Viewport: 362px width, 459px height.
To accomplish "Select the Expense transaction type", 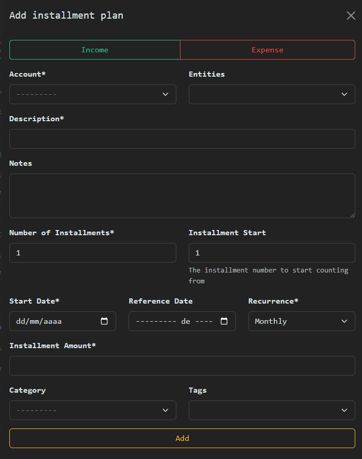I will pyautogui.click(x=268, y=50).
